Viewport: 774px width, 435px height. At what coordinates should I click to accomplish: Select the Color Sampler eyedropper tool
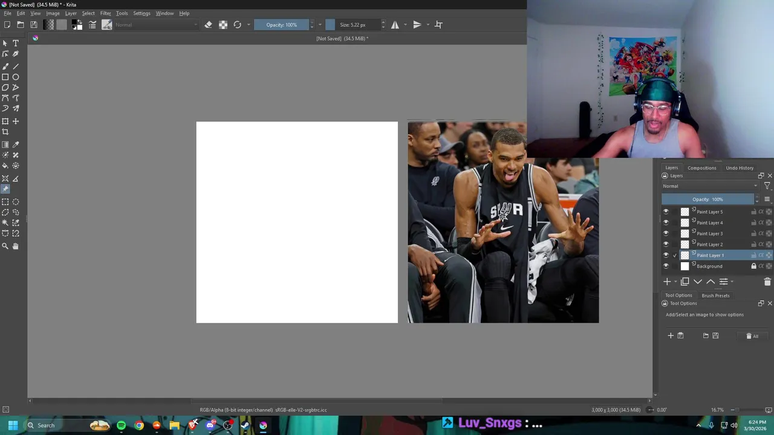coord(16,144)
